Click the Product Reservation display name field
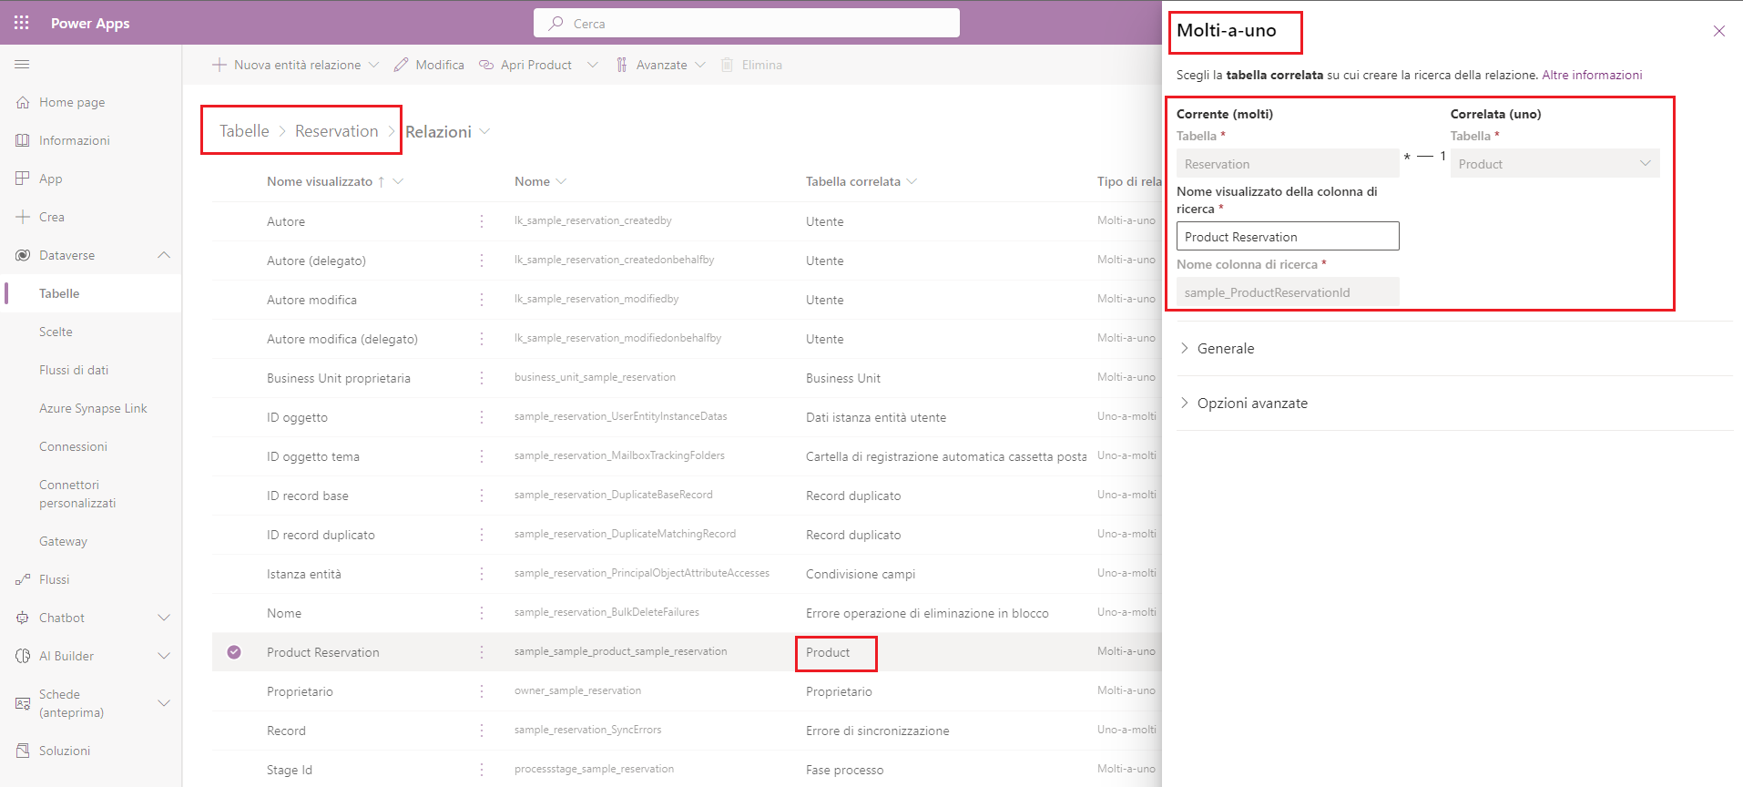This screenshot has width=1743, height=787. click(x=1288, y=237)
